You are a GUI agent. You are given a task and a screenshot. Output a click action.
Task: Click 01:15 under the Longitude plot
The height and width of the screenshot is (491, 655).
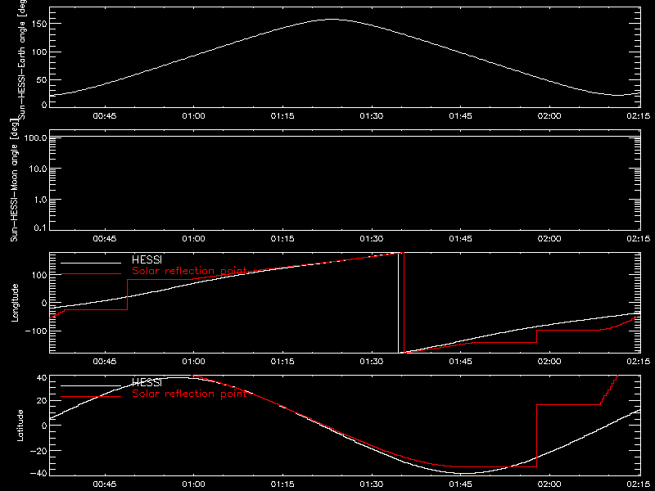(x=282, y=361)
